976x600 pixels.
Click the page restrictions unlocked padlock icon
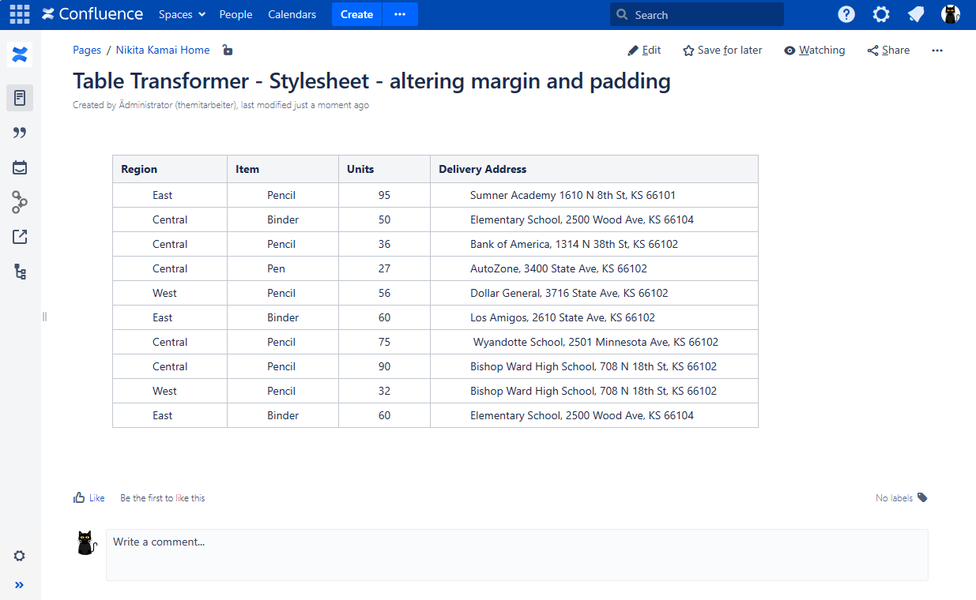click(228, 51)
